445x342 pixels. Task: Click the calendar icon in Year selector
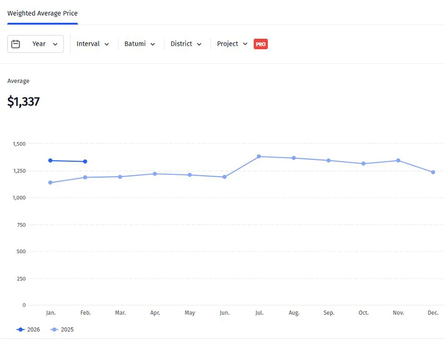pos(16,44)
